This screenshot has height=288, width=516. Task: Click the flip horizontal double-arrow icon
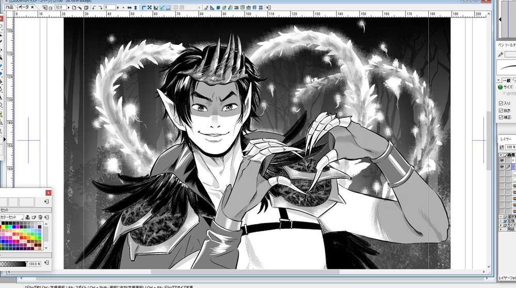pos(130,7)
